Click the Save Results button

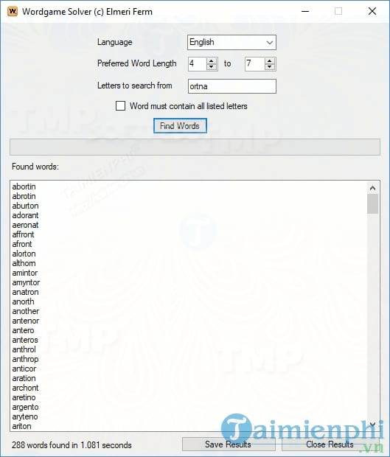[229, 444]
